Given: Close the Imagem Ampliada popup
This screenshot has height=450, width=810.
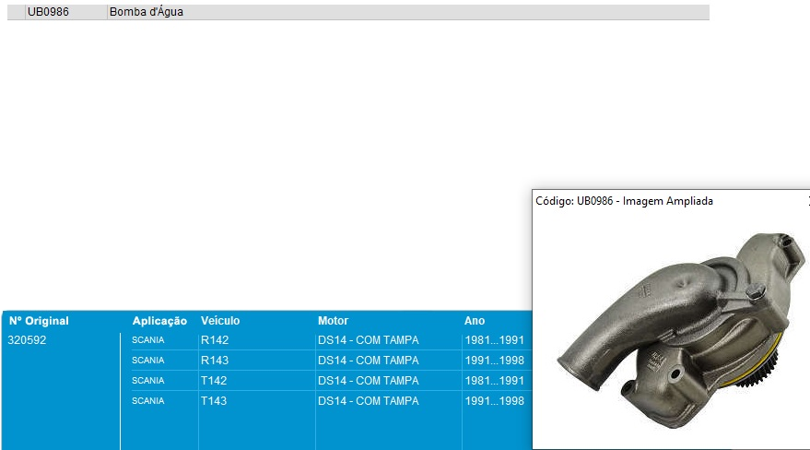Looking at the screenshot, I should tap(807, 200).
